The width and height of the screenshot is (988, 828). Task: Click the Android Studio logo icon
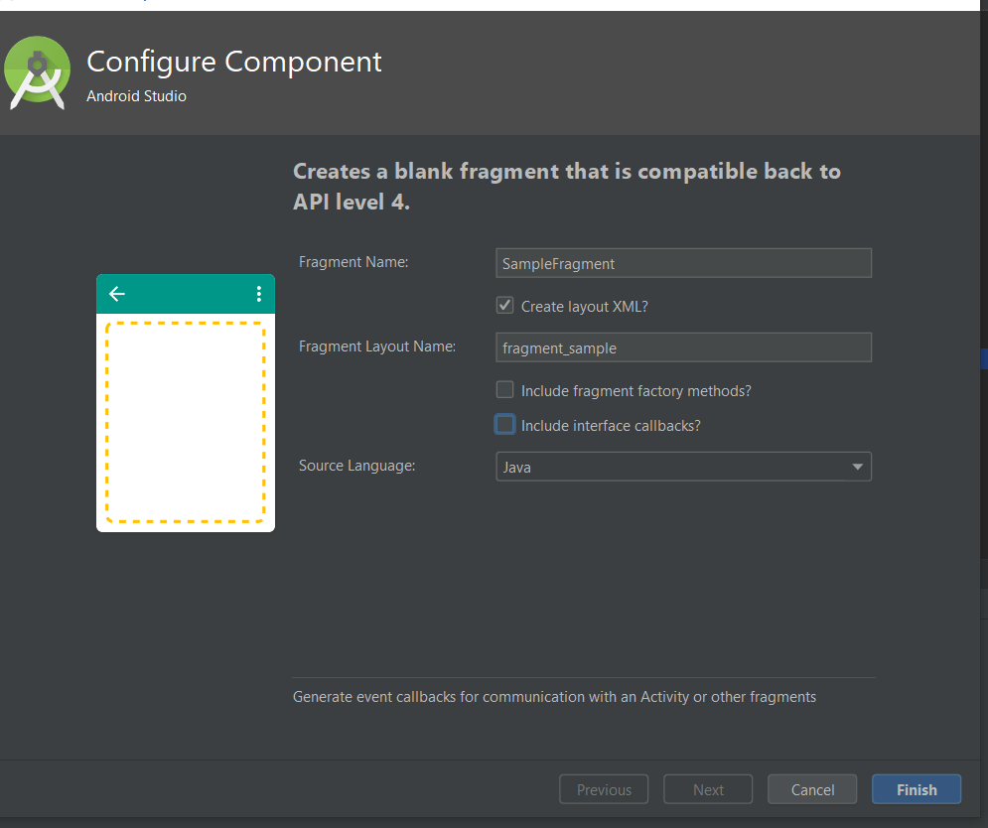(x=37, y=72)
